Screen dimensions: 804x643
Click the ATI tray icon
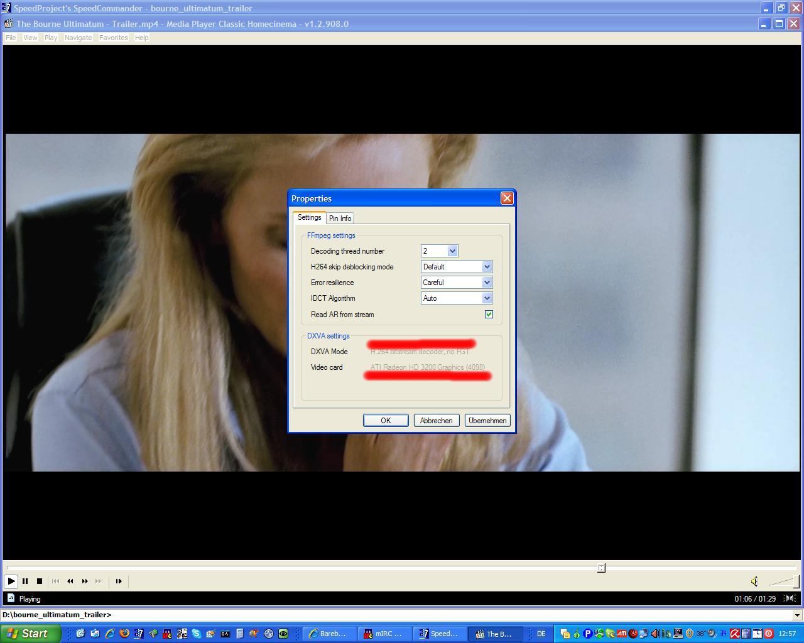click(621, 634)
